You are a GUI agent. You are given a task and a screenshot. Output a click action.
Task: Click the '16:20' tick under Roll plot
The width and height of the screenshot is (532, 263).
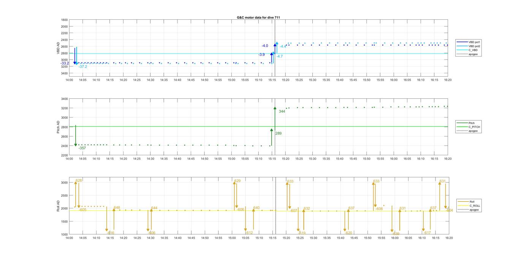(448, 238)
